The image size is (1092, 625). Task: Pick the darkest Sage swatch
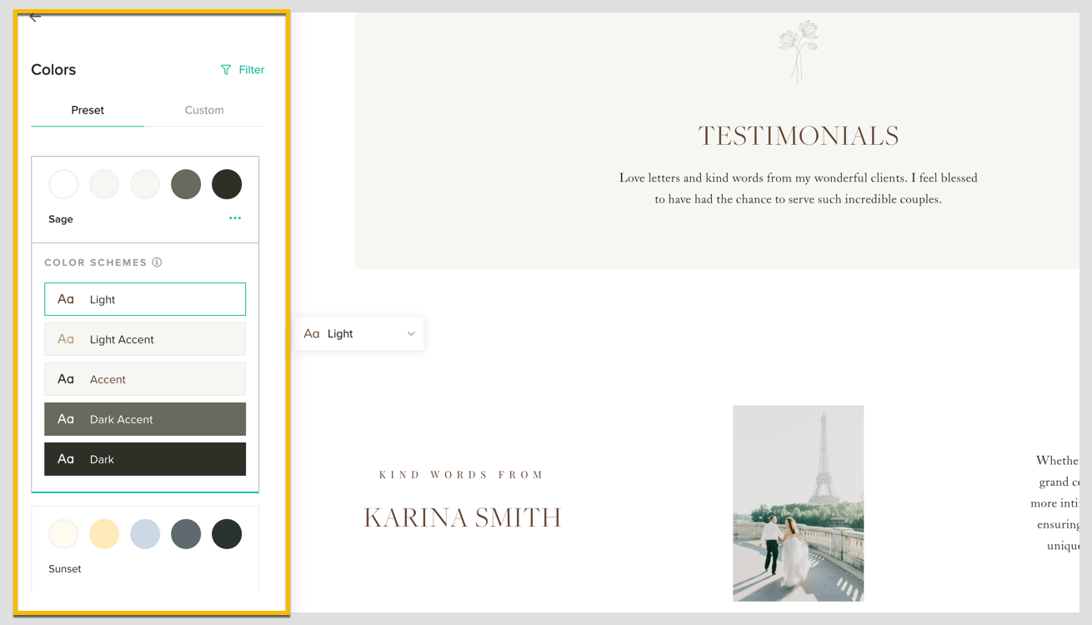227,184
